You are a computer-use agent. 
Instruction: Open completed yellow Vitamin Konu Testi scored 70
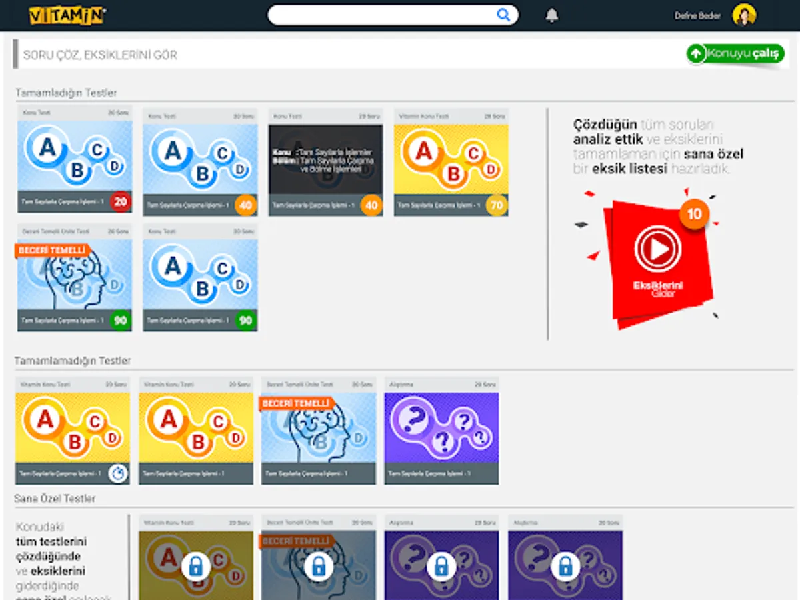(x=451, y=162)
